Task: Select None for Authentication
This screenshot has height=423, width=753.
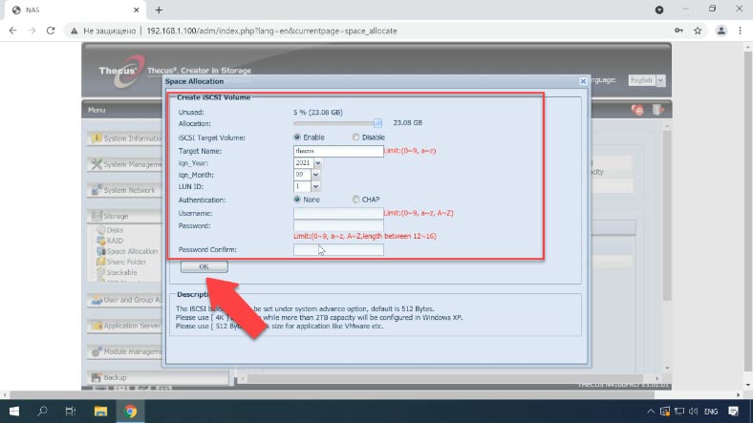Action: [297, 199]
